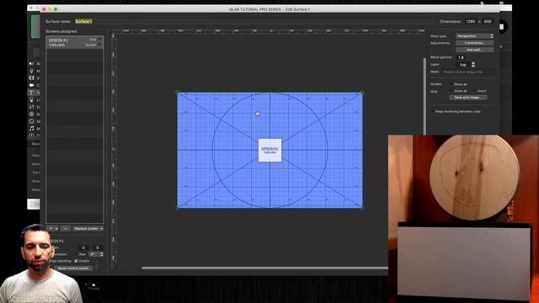Click the bottom-left corner control point of the surface

pos(178,208)
